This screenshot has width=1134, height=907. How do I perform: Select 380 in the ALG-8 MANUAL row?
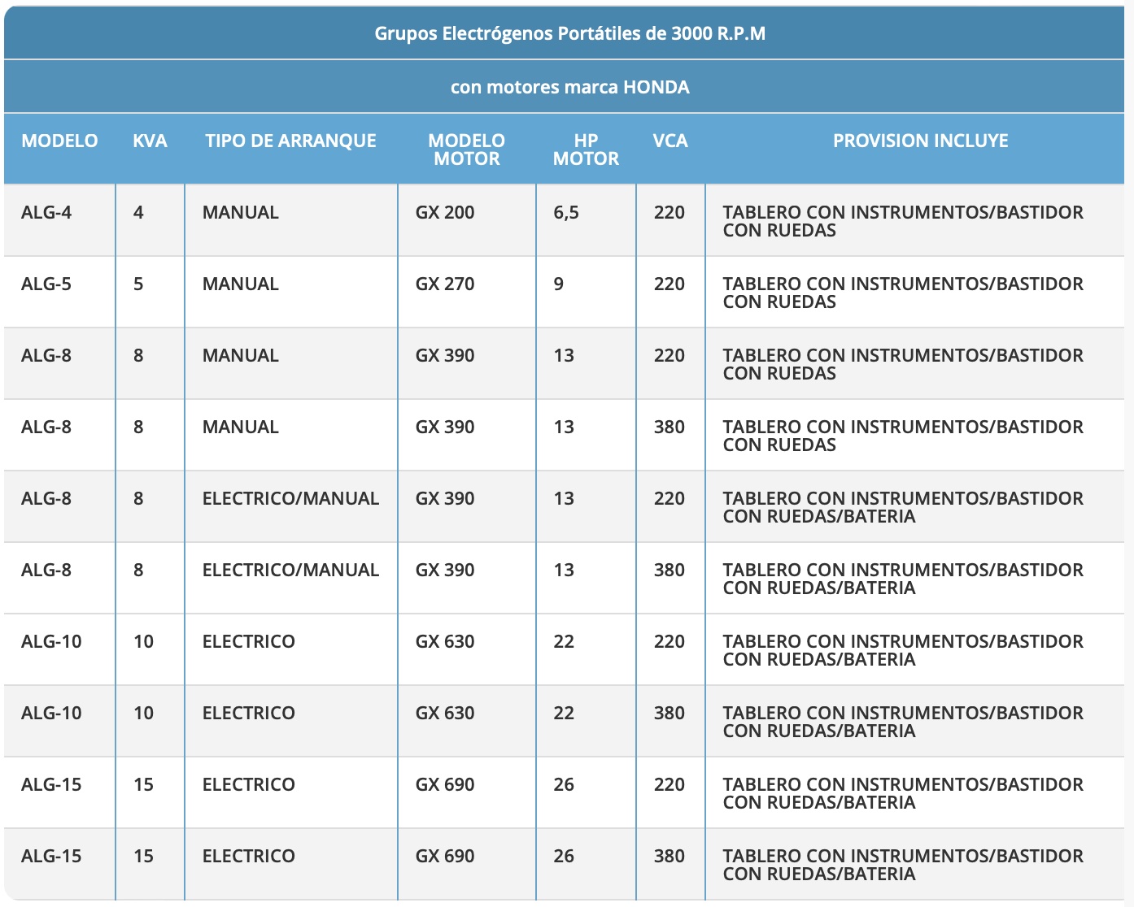pos(669,427)
